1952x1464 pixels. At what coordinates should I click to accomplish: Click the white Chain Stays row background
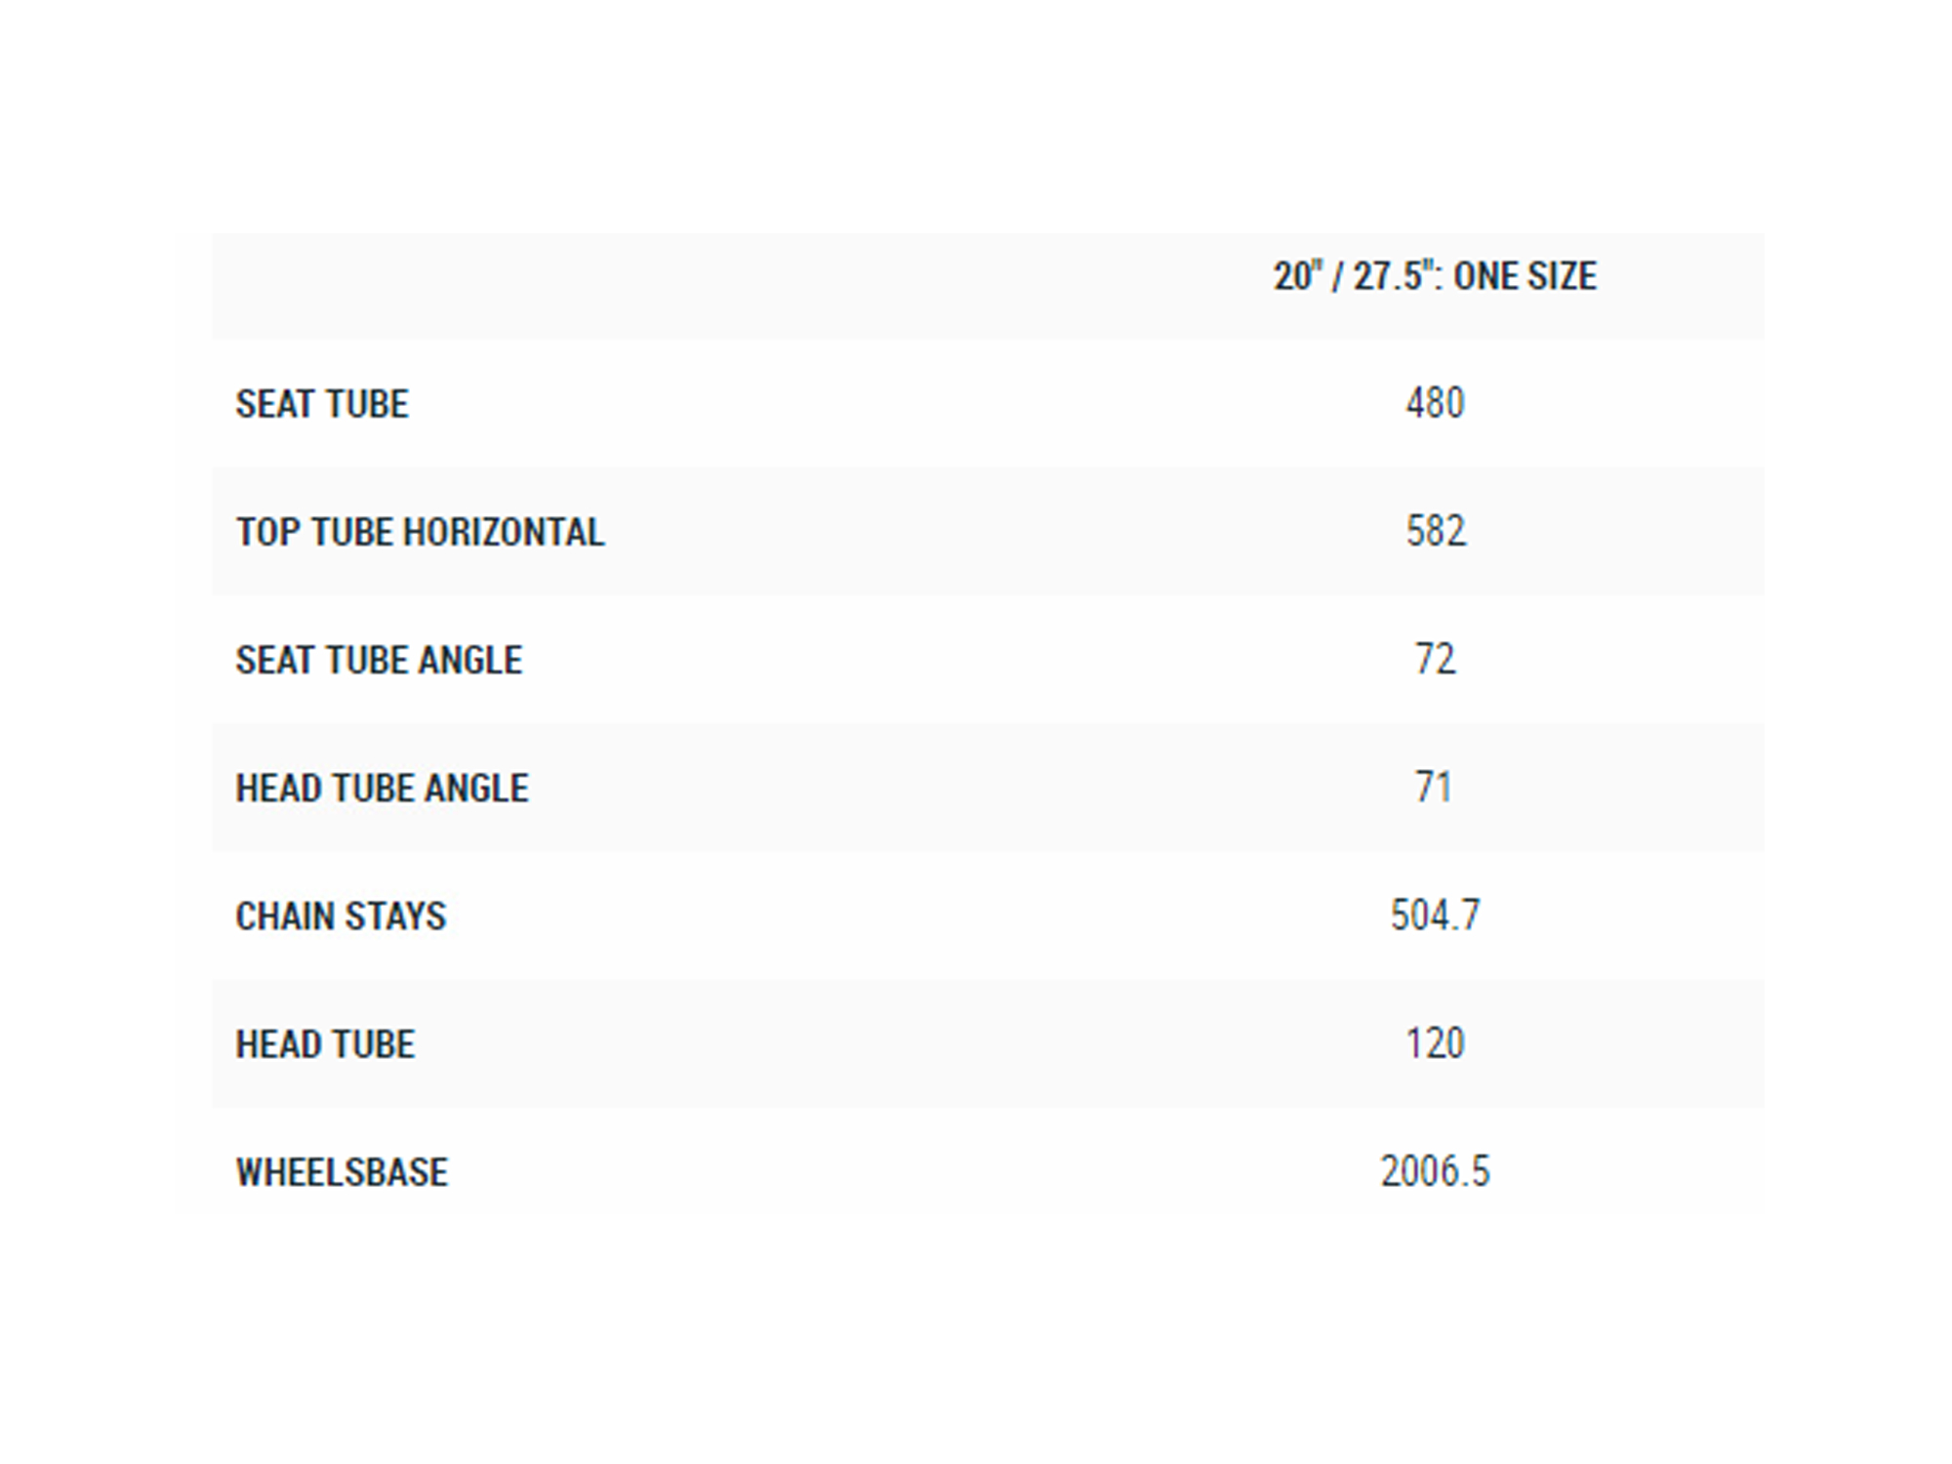pos(988,915)
